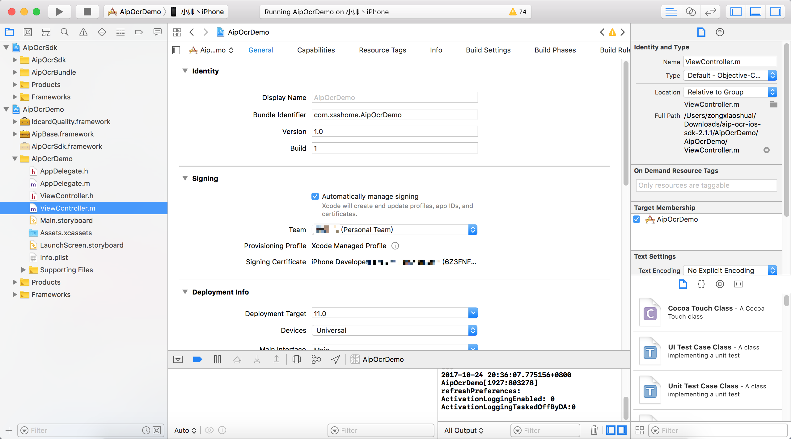Screen dimensions: 791x439
Task: Collapse the Deployment Info section
Action: (x=185, y=292)
